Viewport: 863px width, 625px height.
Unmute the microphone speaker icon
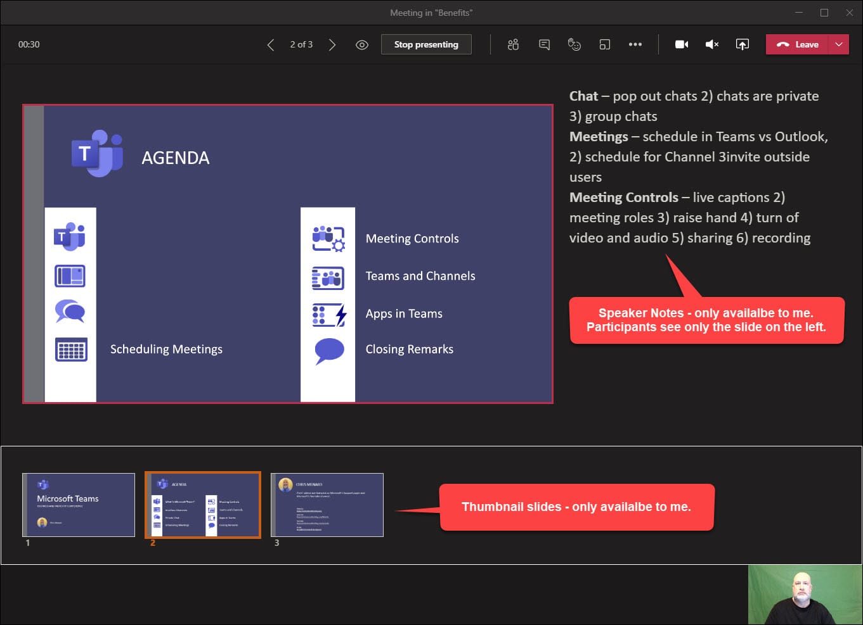pyautogui.click(x=712, y=45)
